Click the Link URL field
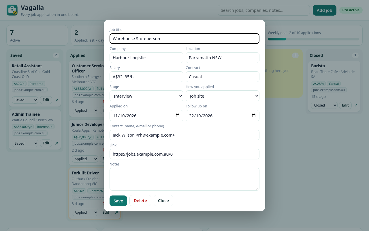The height and width of the screenshot is (231, 369). click(184, 154)
